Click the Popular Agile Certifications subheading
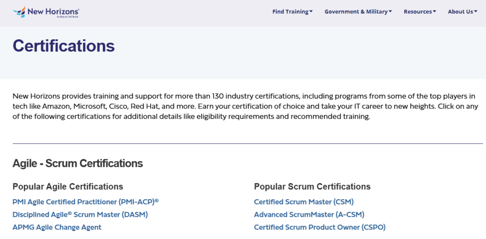Image resolution: width=486 pixels, height=239 pixels. pos(68,187)
